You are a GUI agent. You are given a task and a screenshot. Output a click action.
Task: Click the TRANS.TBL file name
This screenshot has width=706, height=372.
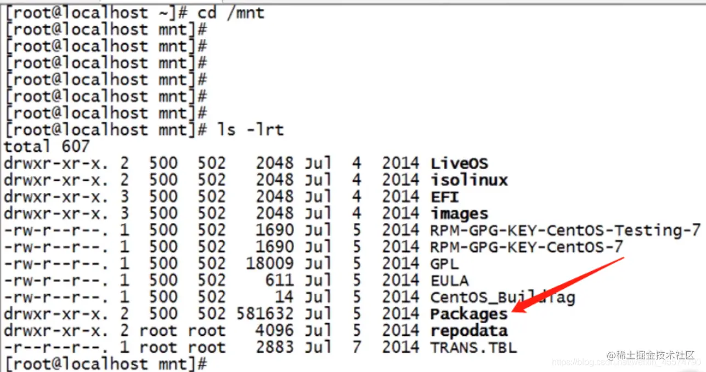pyautogui.click(x=474, y=348)
